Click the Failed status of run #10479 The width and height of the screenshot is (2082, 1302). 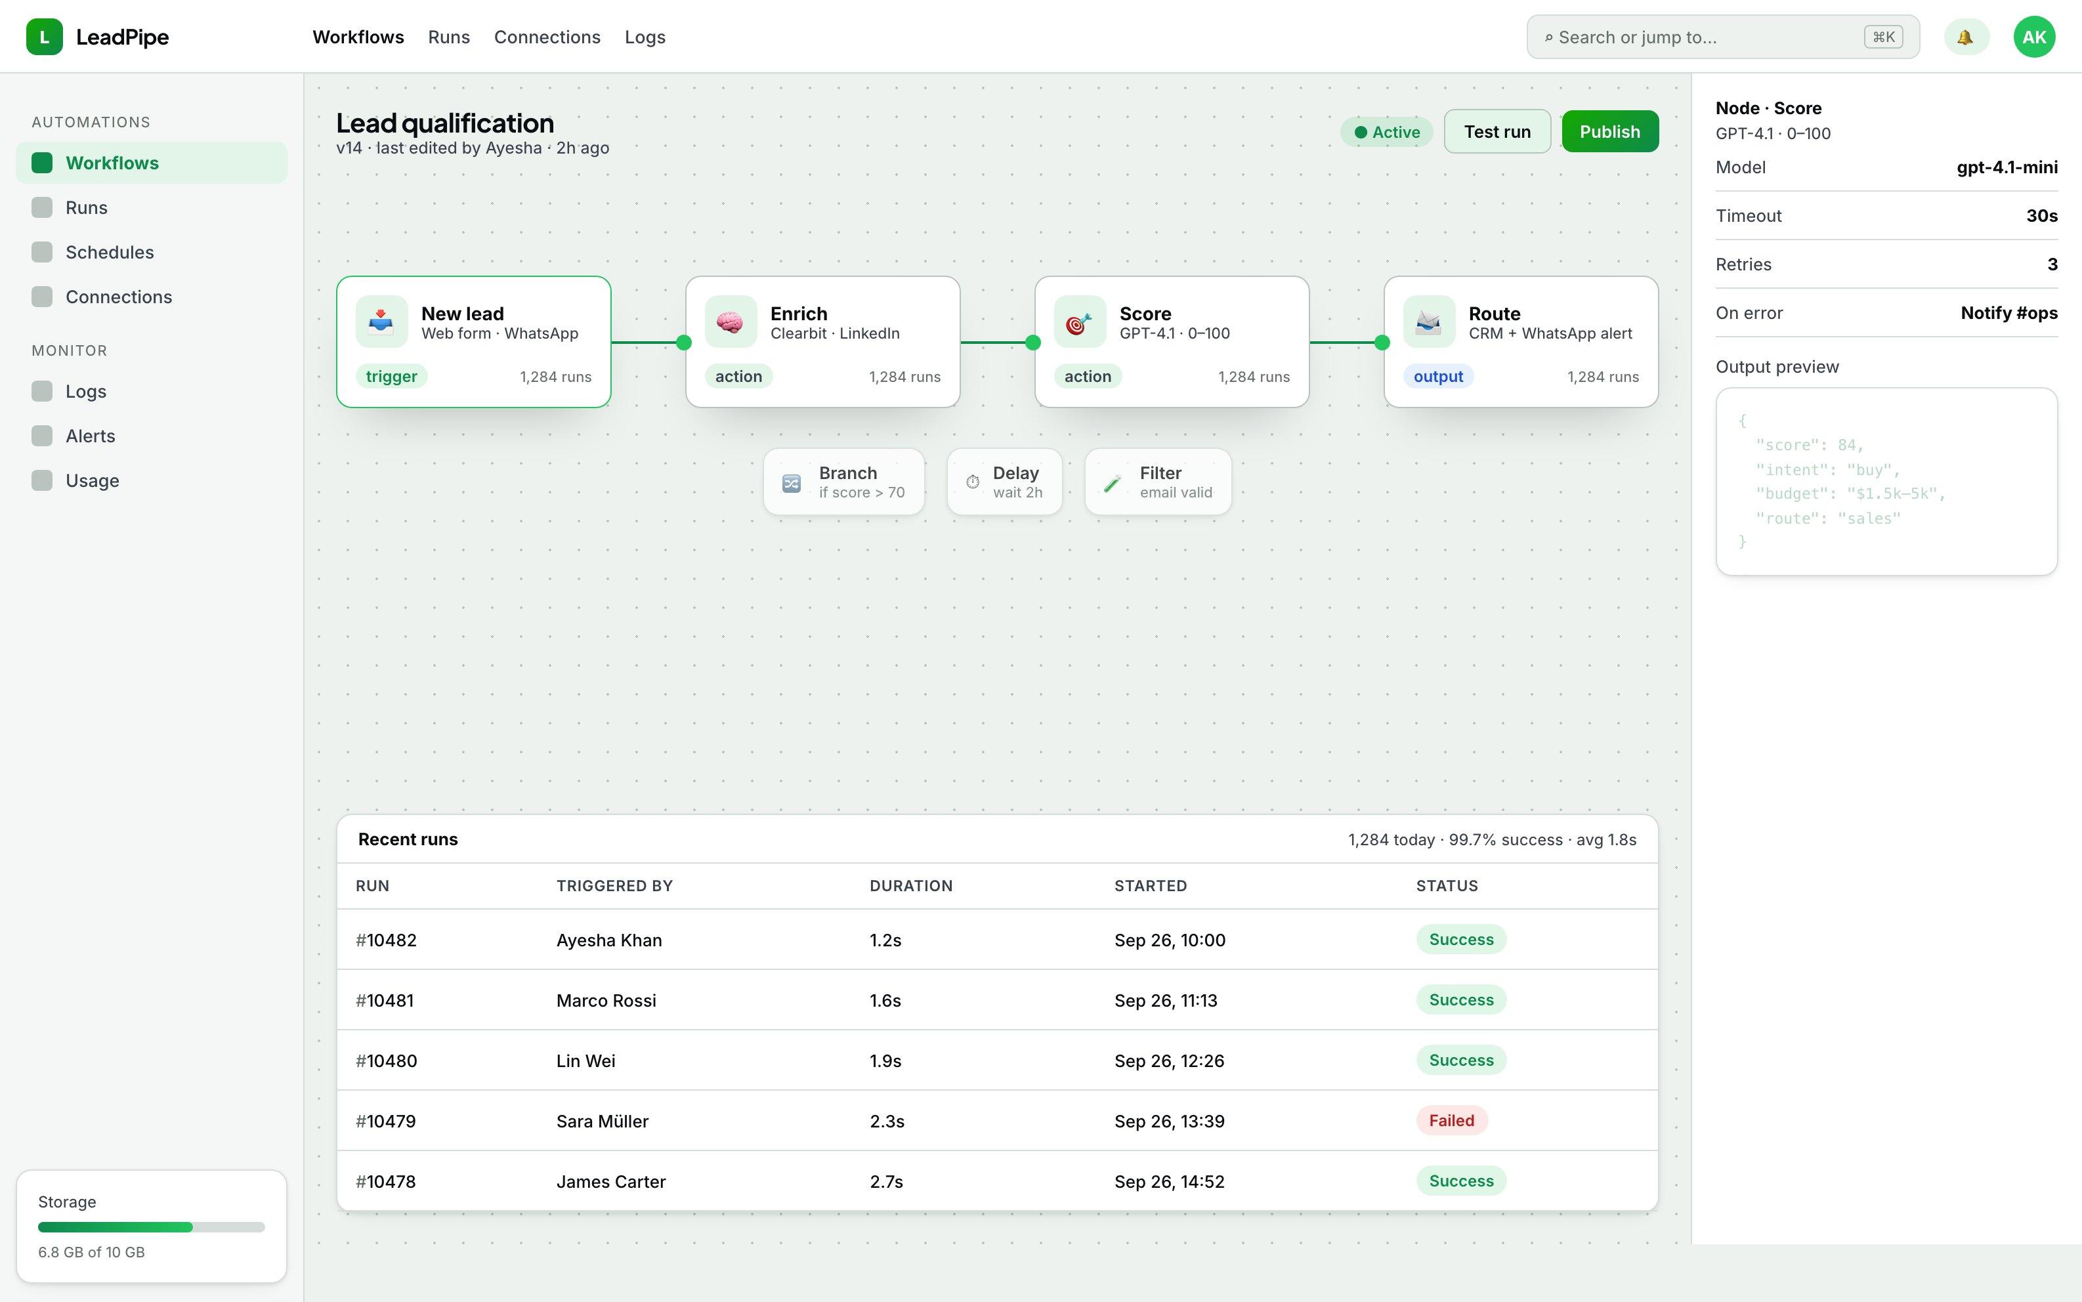(x=1452, y=1120)
